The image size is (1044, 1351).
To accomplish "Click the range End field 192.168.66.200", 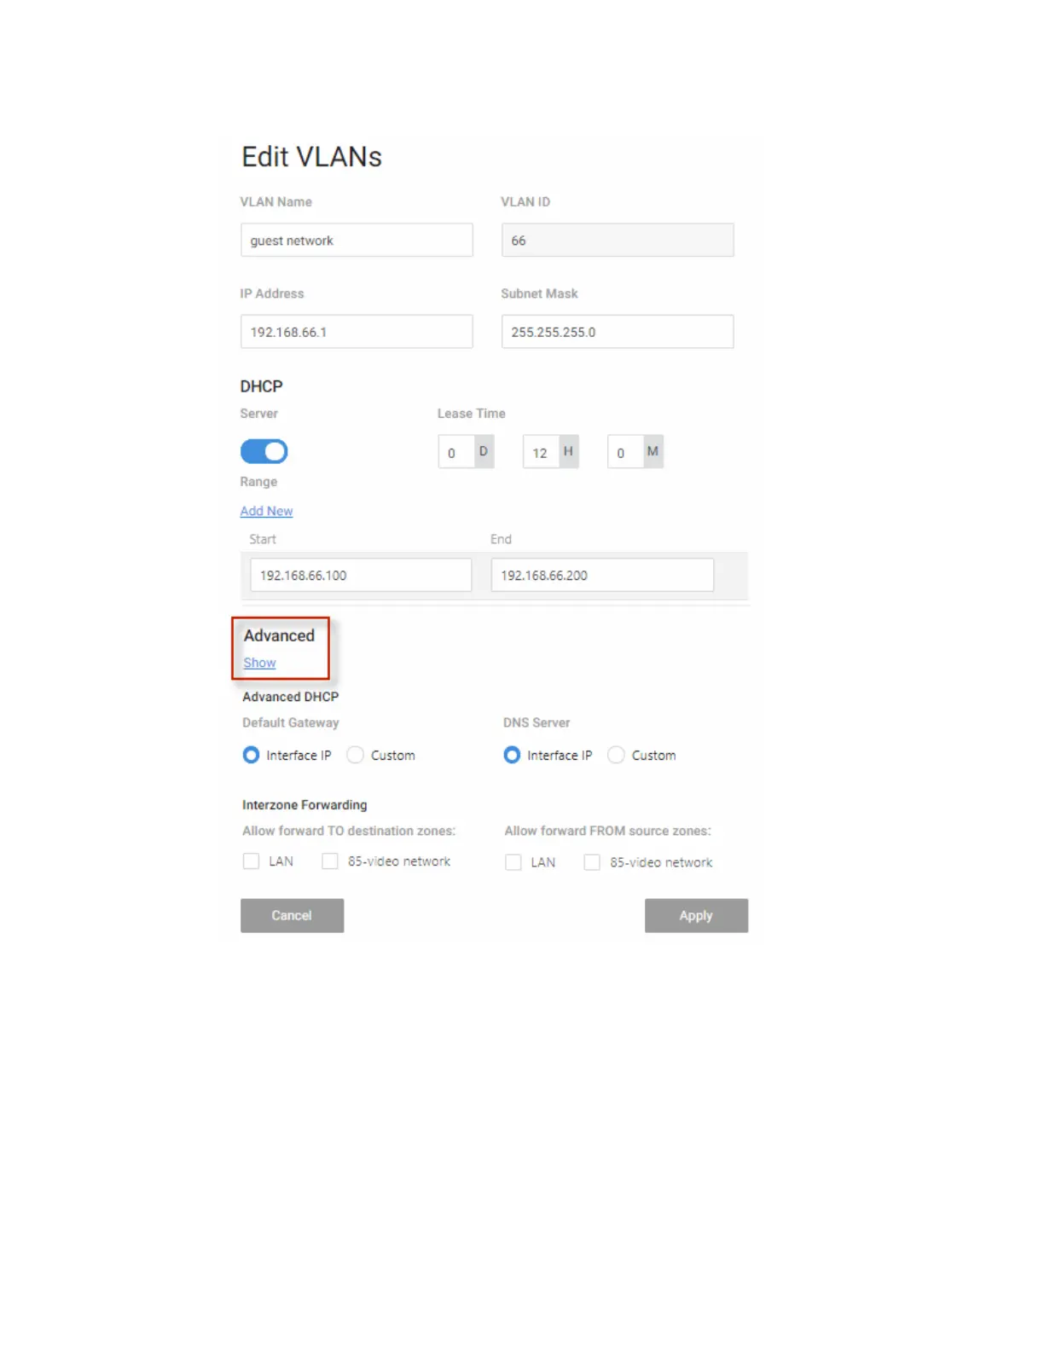I will (x=602, y=575).
